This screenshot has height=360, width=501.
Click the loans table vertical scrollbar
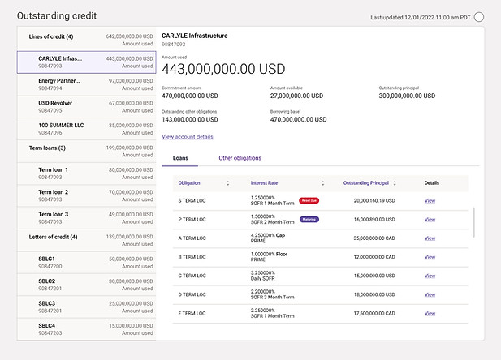(x=473, y=222)
